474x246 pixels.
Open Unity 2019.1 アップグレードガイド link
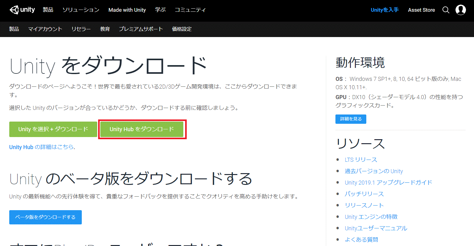(388, 183)
